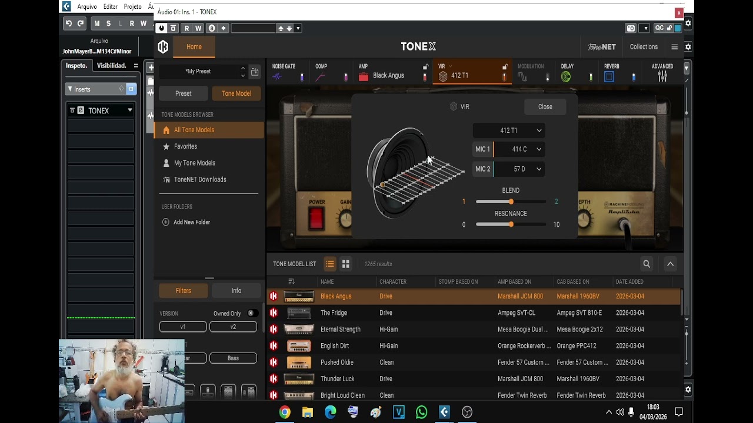Click the Noise Gate effect icon
Viewport: 753px width, 423px height.
[x=277, y=77]
